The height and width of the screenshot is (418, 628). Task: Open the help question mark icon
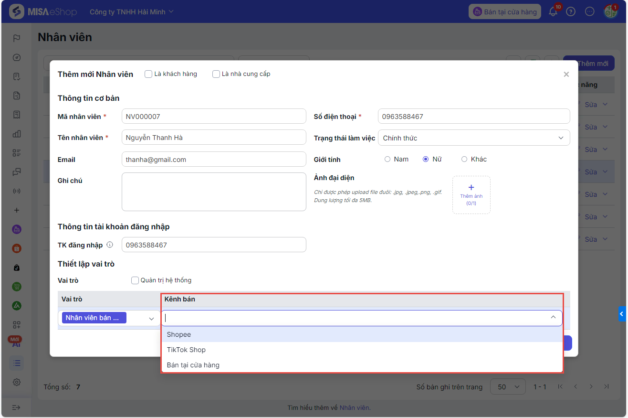tap(571, 12)
